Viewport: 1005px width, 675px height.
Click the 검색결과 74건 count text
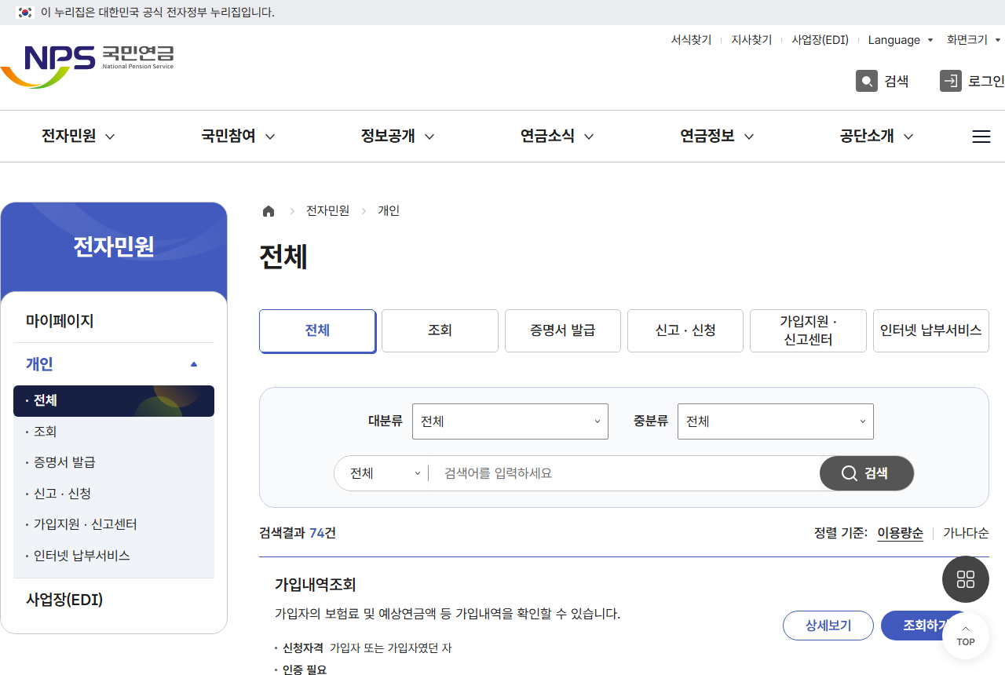[298, 534]
